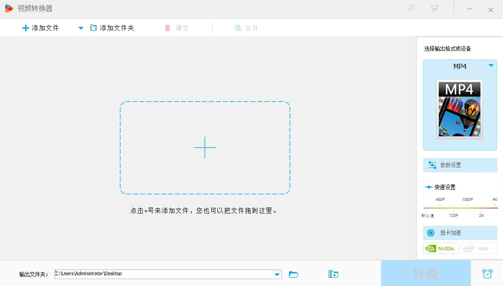Click the big plus sign to add files
Screen dimensions: 503x286
pos(205,148)
